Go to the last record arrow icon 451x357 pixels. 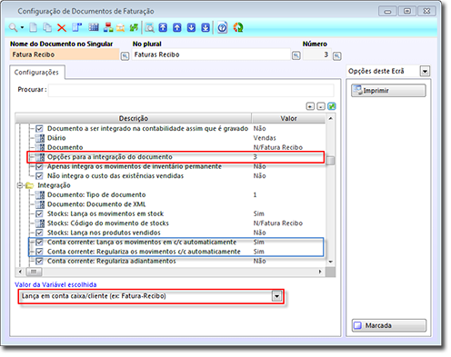(205, 27)
